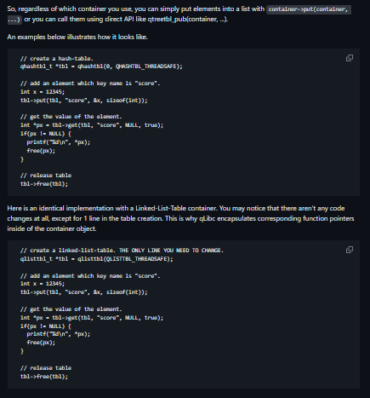Click "int x = 12345;" in first code block
370x398 pixels.
coord(43,92)
